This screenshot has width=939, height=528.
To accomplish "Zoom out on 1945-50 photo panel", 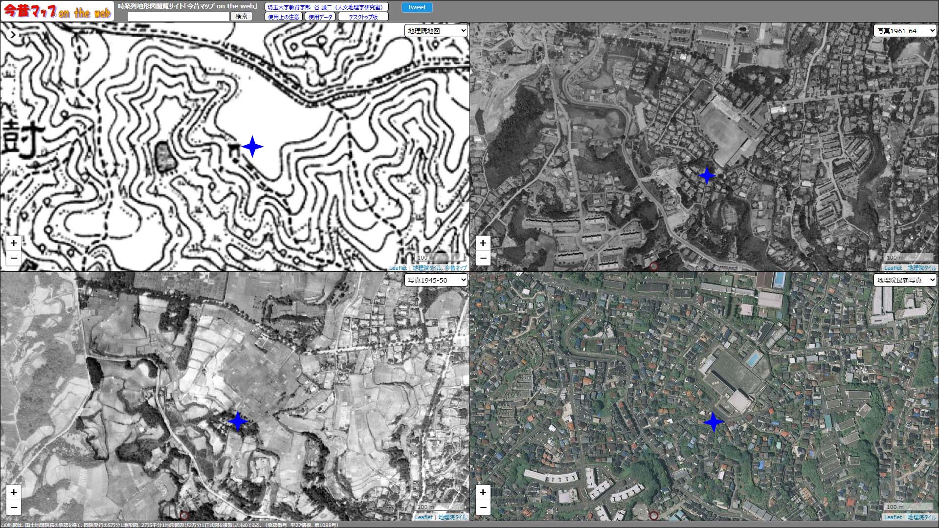I will click(x=14, y=507).
